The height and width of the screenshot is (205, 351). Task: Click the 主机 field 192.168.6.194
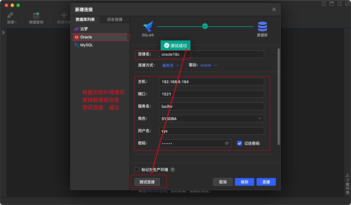pyautogui.click(x=211, y=82)
